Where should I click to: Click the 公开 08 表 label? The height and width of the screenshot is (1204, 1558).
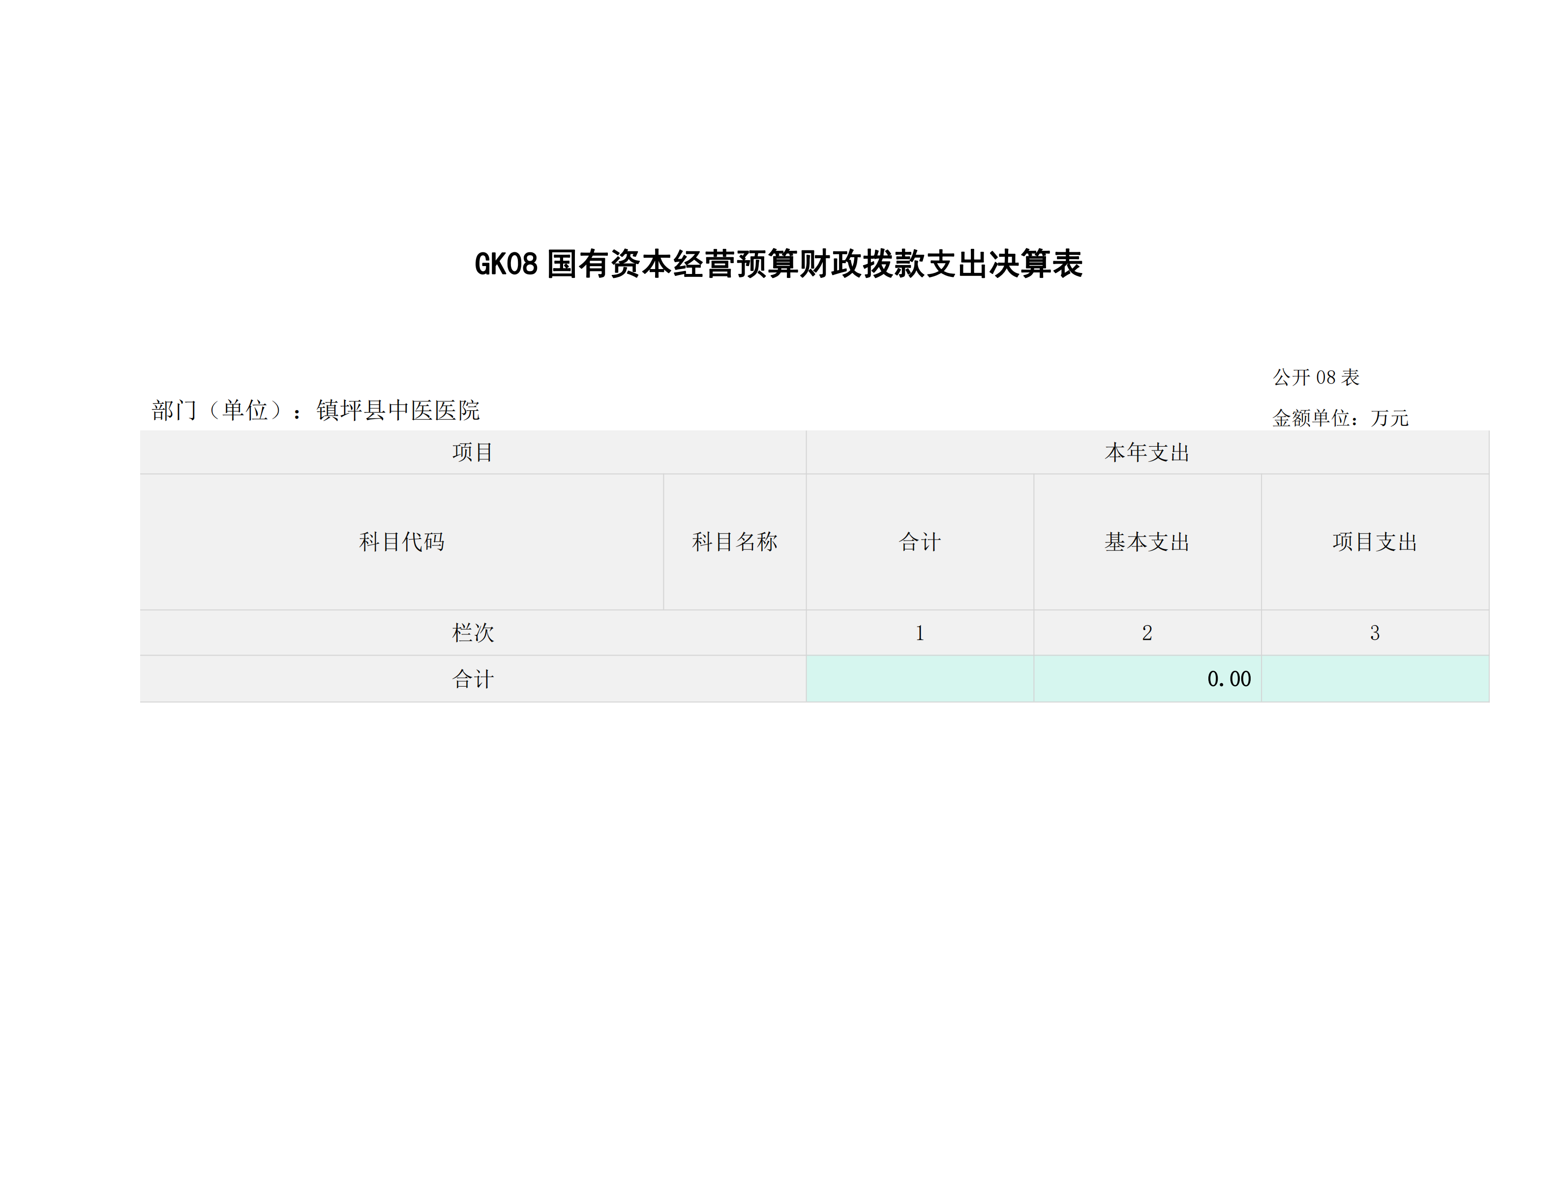pos(1316,377)
